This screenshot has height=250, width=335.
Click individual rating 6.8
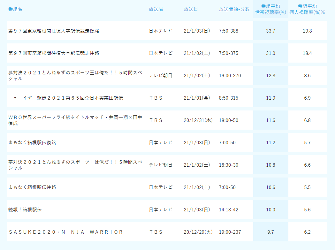click(307, 120)
